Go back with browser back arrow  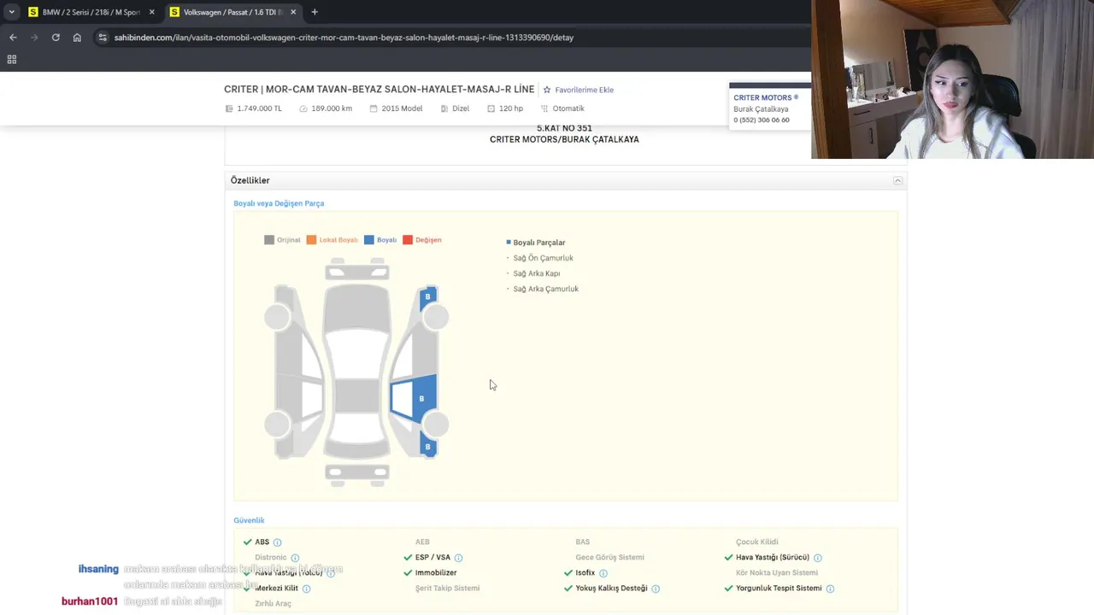coord(13,38)
